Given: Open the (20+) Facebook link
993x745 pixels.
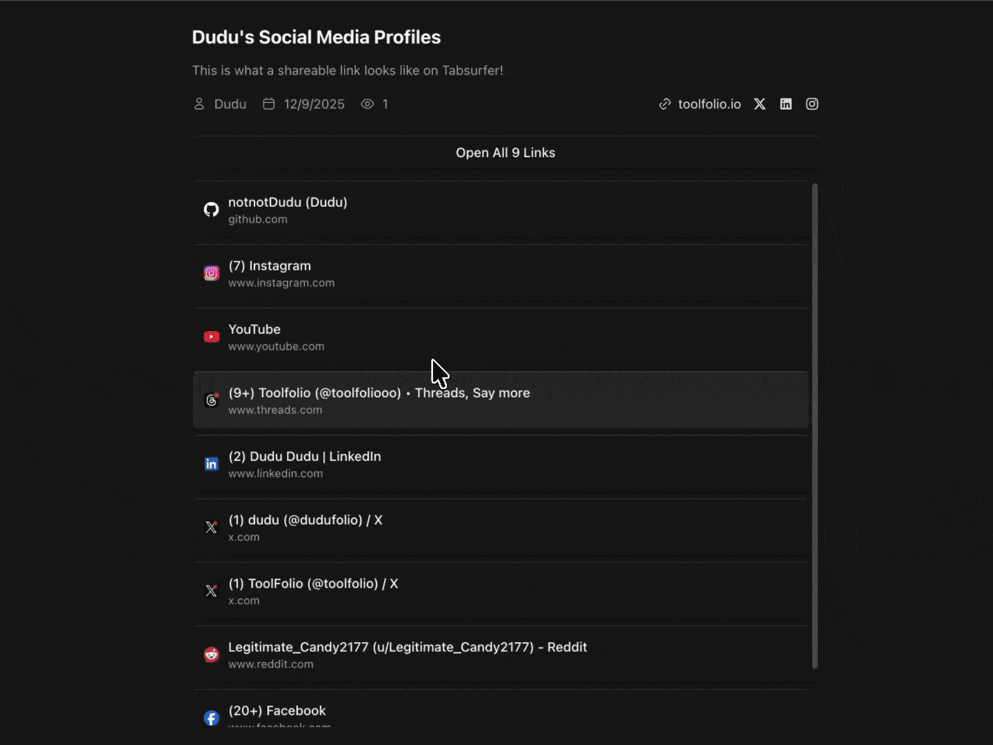Looking at the screenshot, I should [x=501, y=708].
